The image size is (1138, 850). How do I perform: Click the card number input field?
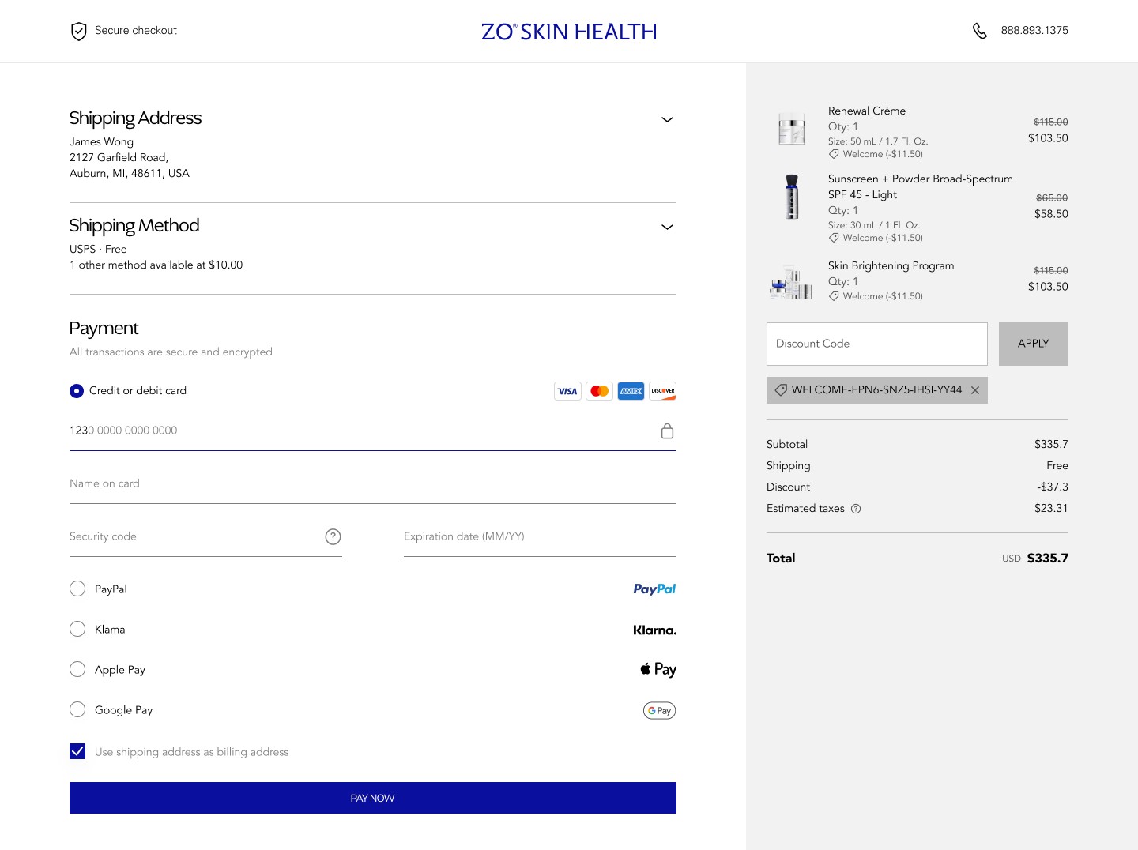coord(373,431)
